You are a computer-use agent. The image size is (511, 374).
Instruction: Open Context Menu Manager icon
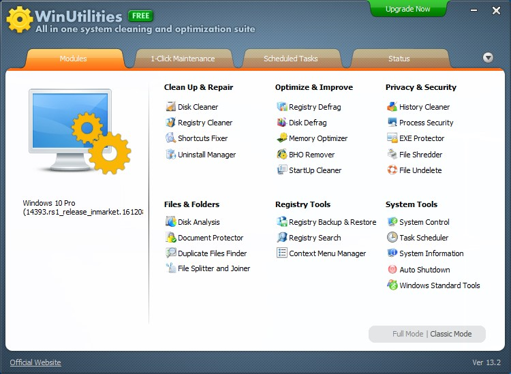click(x=282, y=253)
